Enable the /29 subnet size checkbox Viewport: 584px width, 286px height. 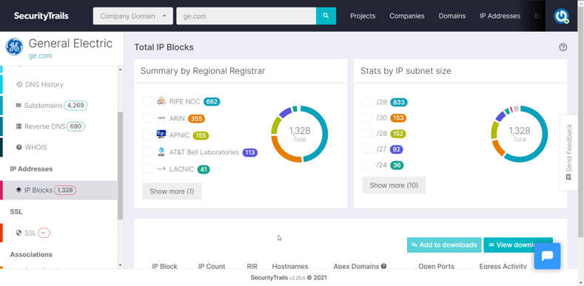point(367,102)
